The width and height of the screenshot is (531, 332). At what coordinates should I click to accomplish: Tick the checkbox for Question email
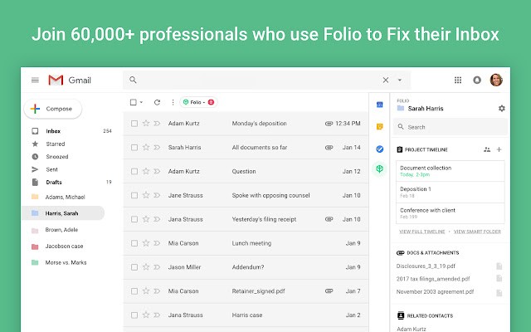(x=134, y=171)
